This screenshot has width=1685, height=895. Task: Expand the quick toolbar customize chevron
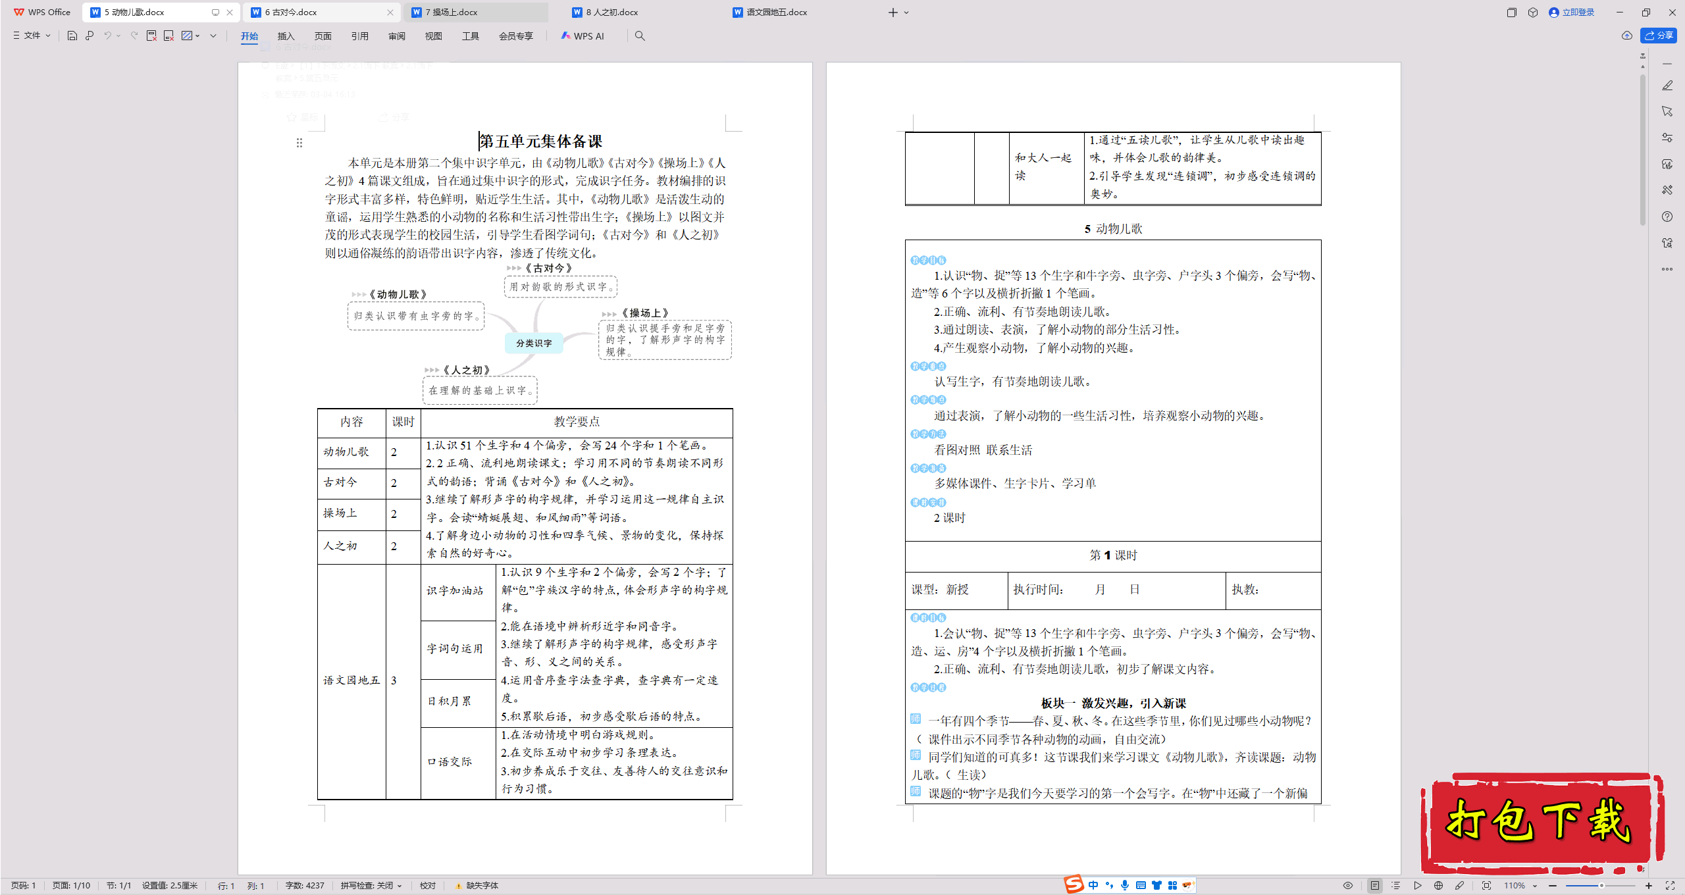(213, 36)
